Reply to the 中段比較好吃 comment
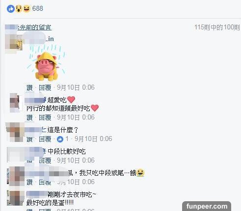The width and height of the screenshot is (241, 211). [45, 161]
